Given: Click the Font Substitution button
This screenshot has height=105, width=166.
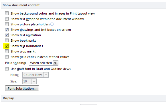Looking at the screenshot, I should tap(22, 88).
